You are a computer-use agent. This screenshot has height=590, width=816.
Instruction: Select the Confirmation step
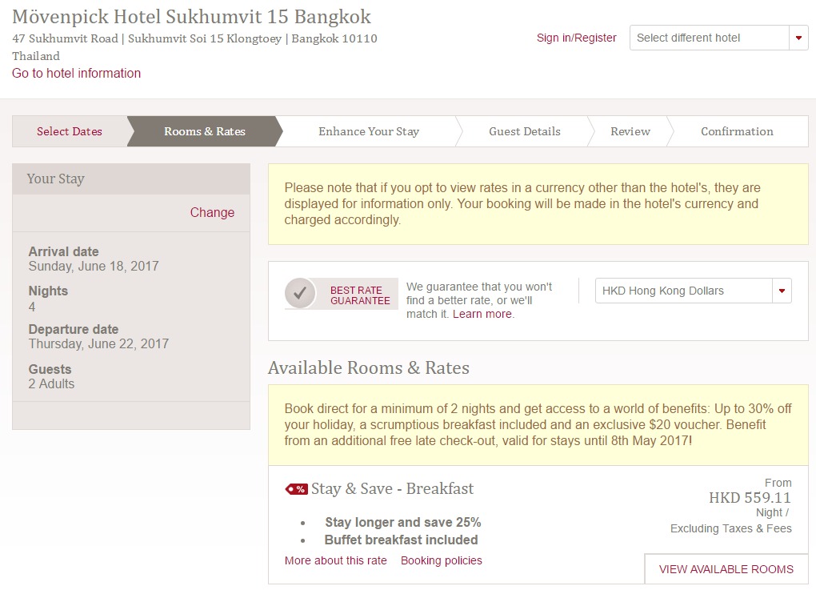pyautogui.click(x=737, y=131)
